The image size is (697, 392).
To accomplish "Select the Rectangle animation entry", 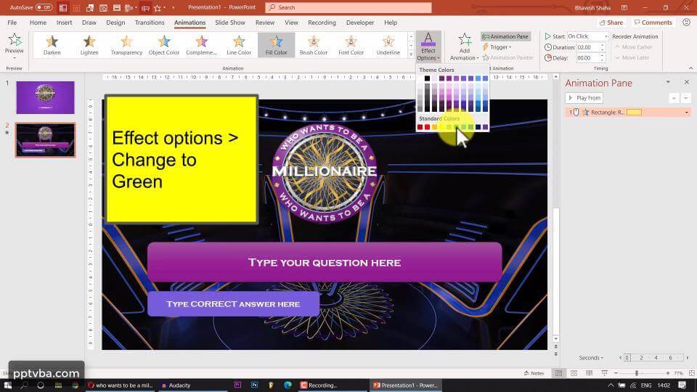I will coord(627,113).
